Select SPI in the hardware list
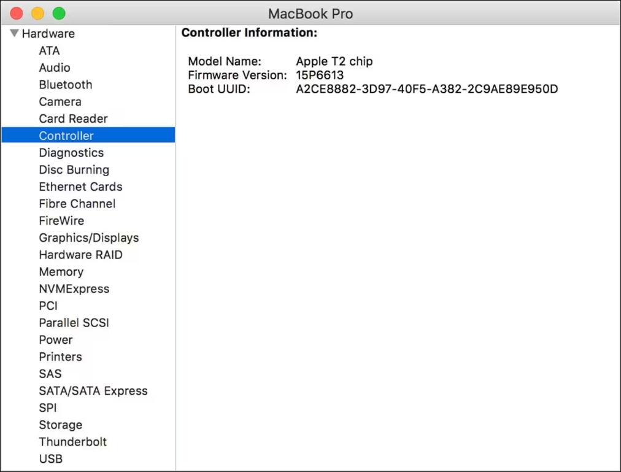 48,408
